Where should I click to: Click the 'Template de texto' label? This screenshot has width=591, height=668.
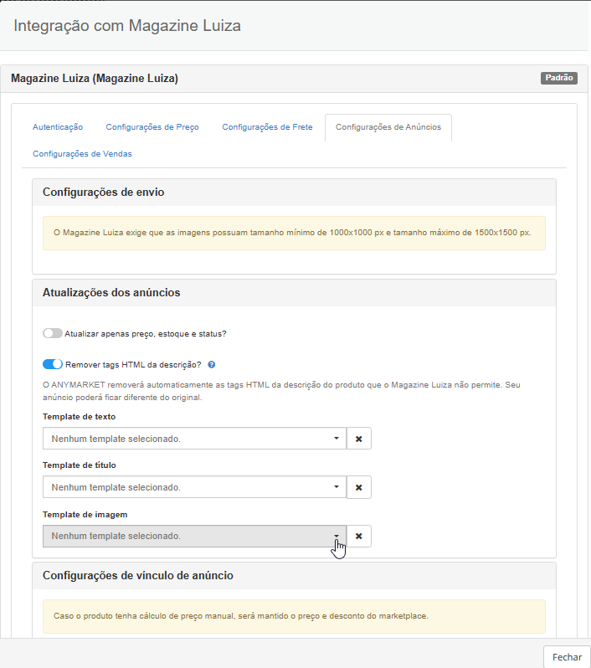pos(79,417)
